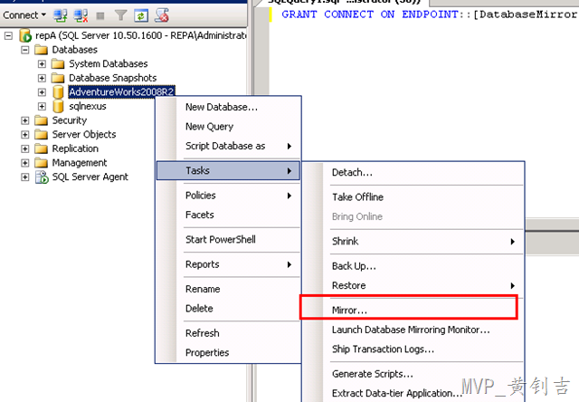Viewport: 579px width, 402px height.
Task: Expand the Management folder
Action: (24, 163)
